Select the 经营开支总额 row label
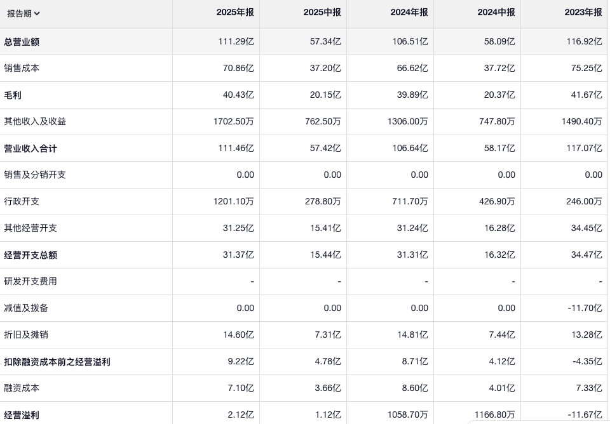 click(x=30, y=255)
